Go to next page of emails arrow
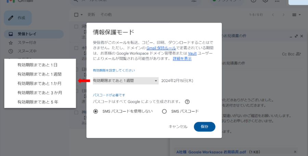Viewport: 308px width, 156px height. tap(282, 15)
